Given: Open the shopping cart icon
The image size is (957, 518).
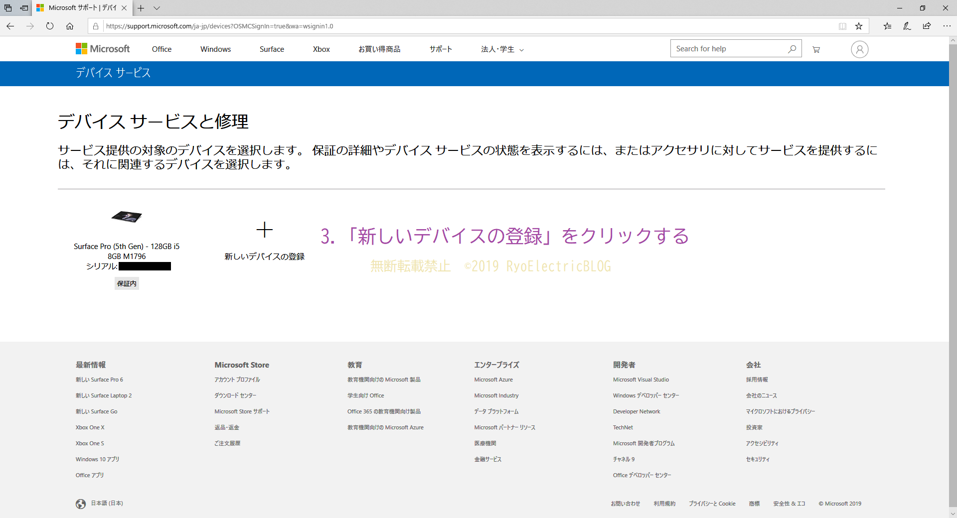Looking at the screenshot, I should tap(816, 49).
